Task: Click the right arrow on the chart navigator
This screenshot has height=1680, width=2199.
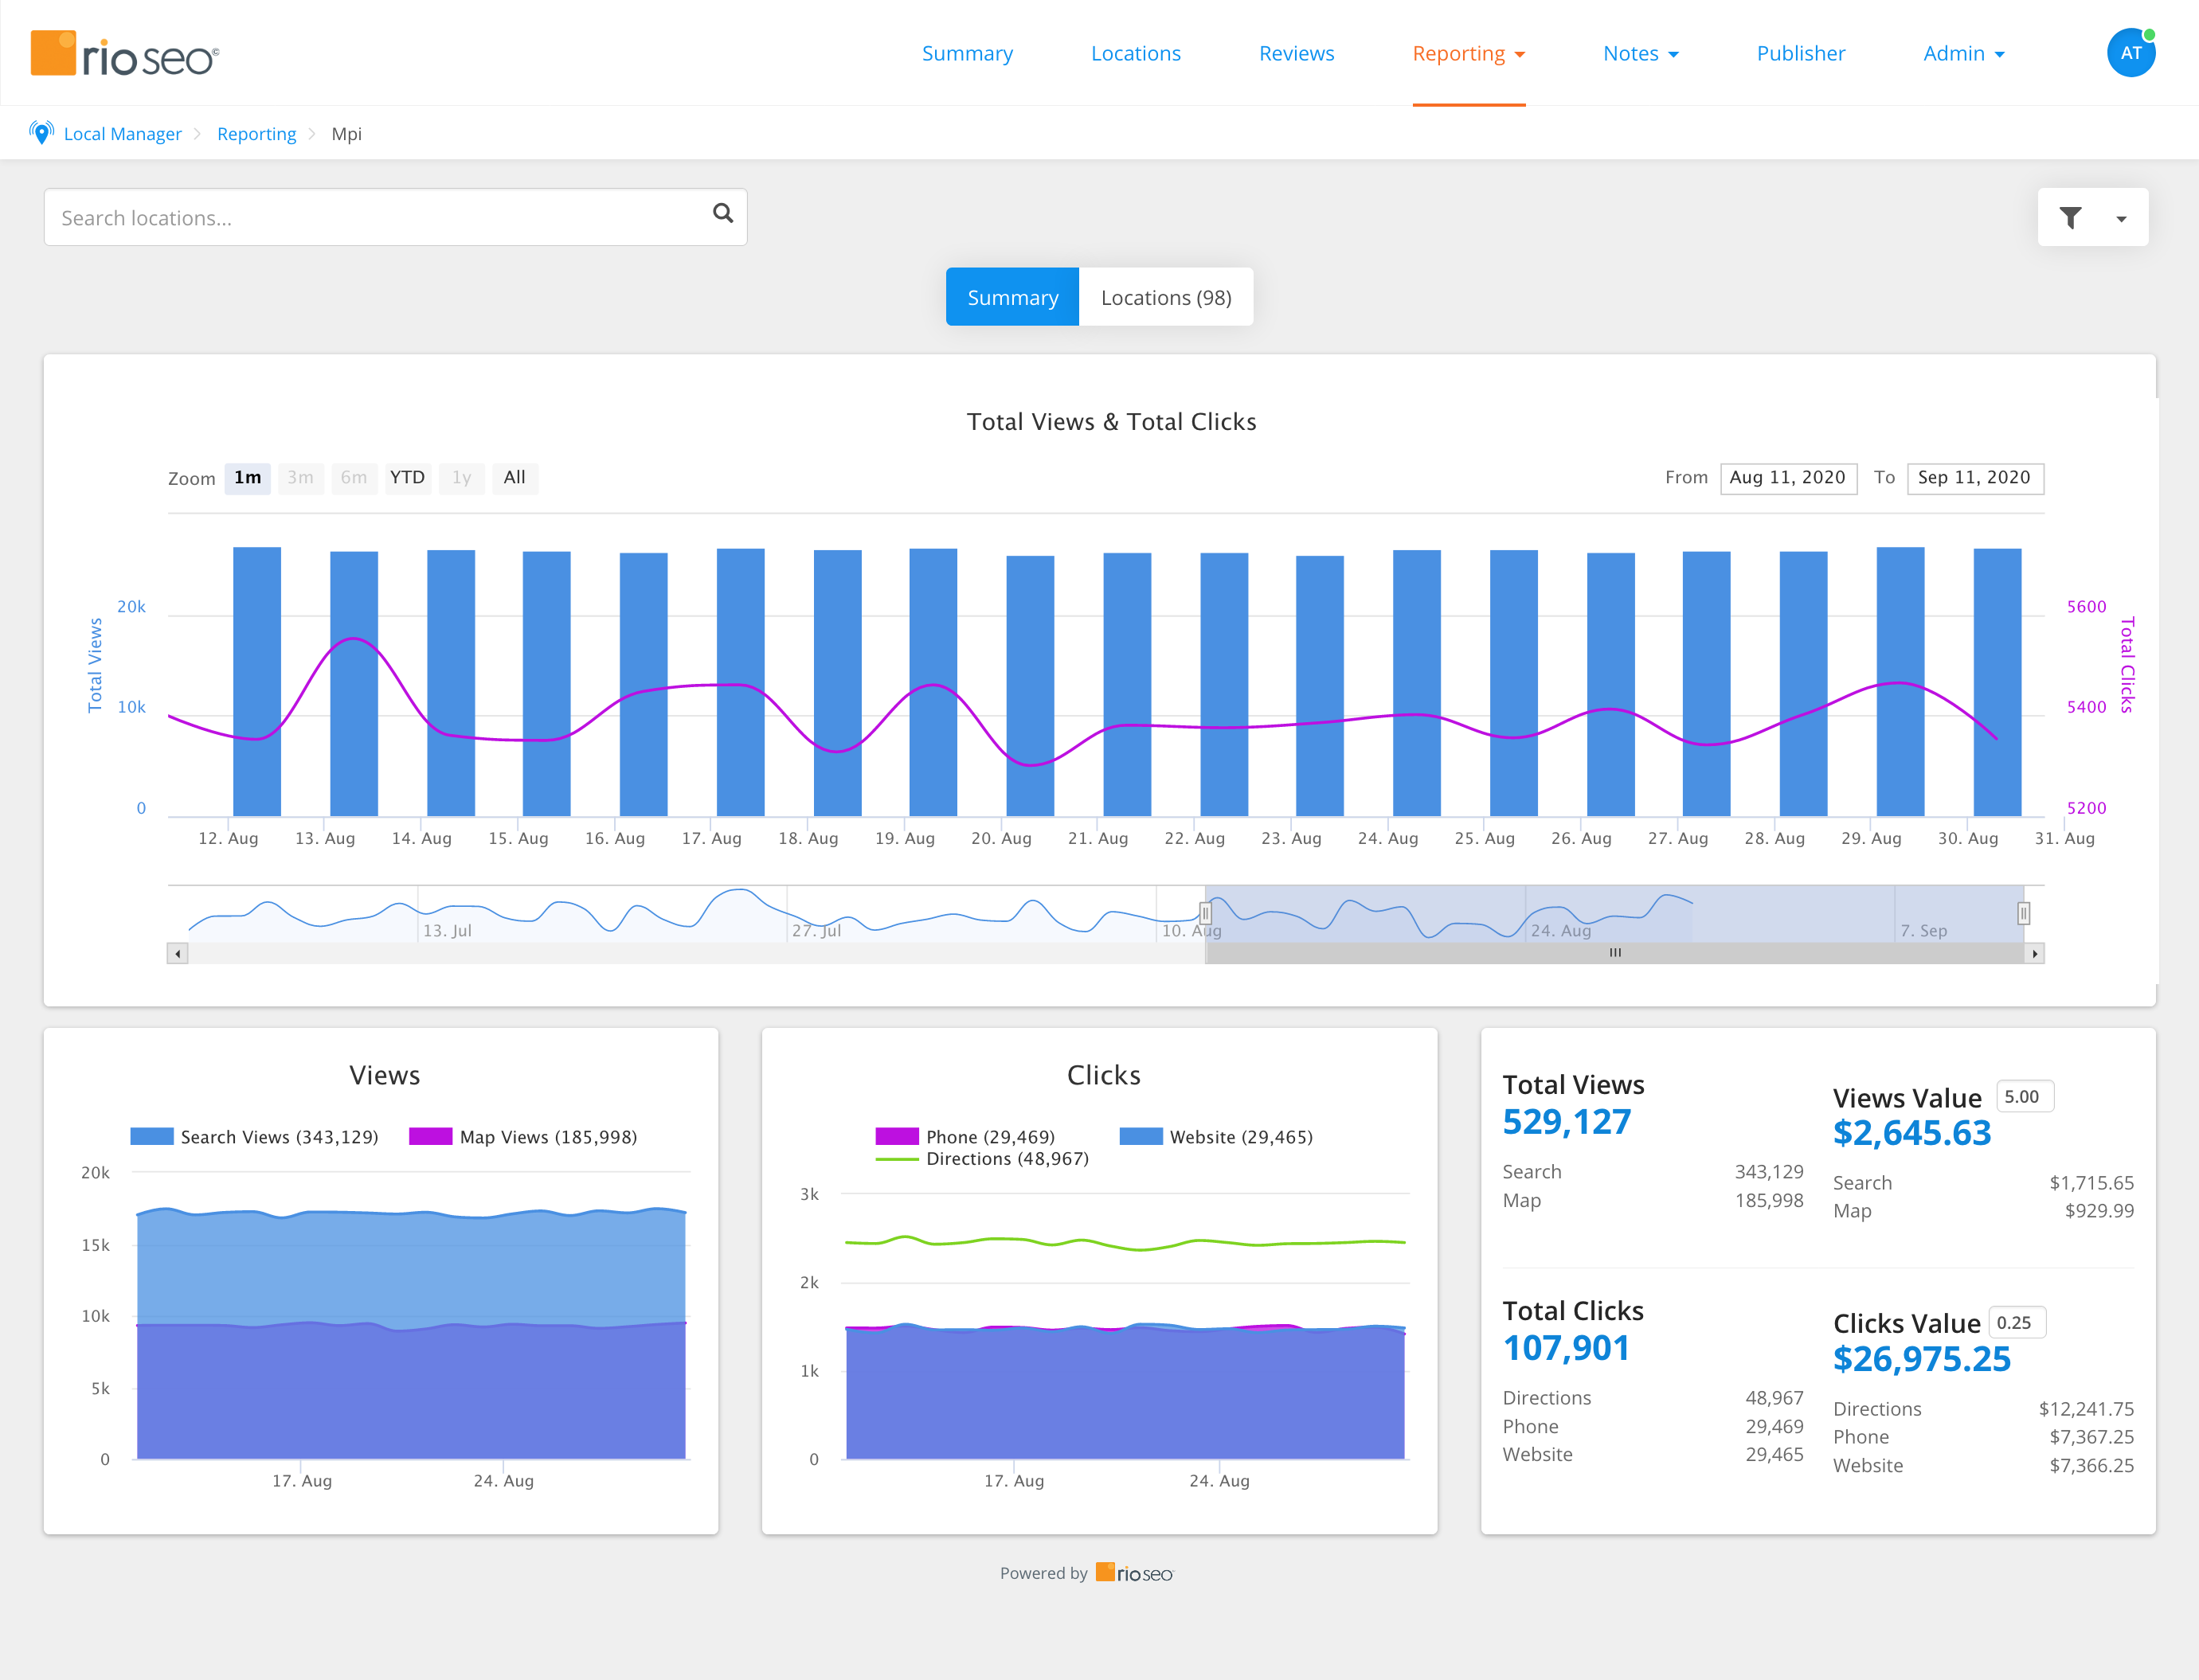Action: [2036, 954]
